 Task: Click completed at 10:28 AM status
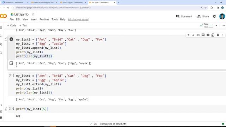(113, 124)
